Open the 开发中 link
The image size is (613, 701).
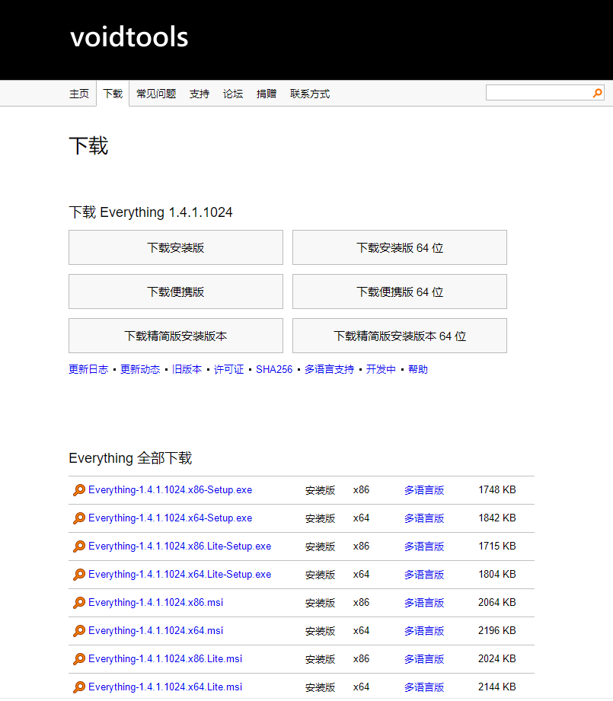tap(381, 369)
